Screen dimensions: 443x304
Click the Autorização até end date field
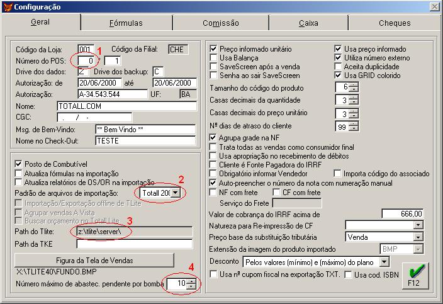tap(174, 83)
